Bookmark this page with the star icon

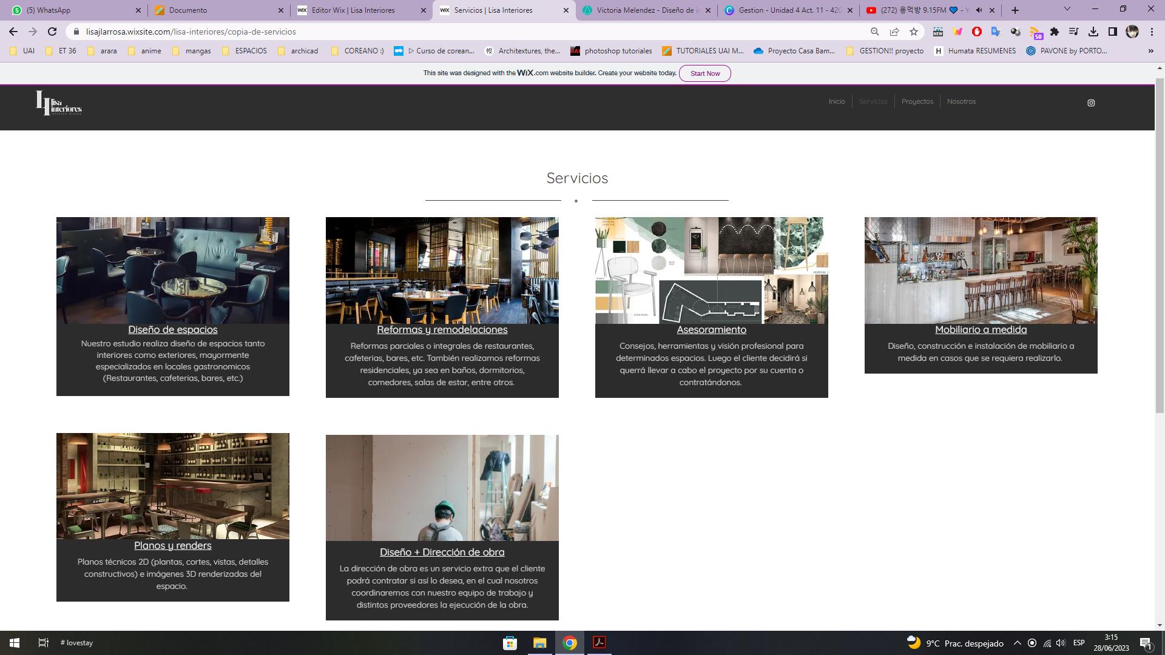(914, 32)
